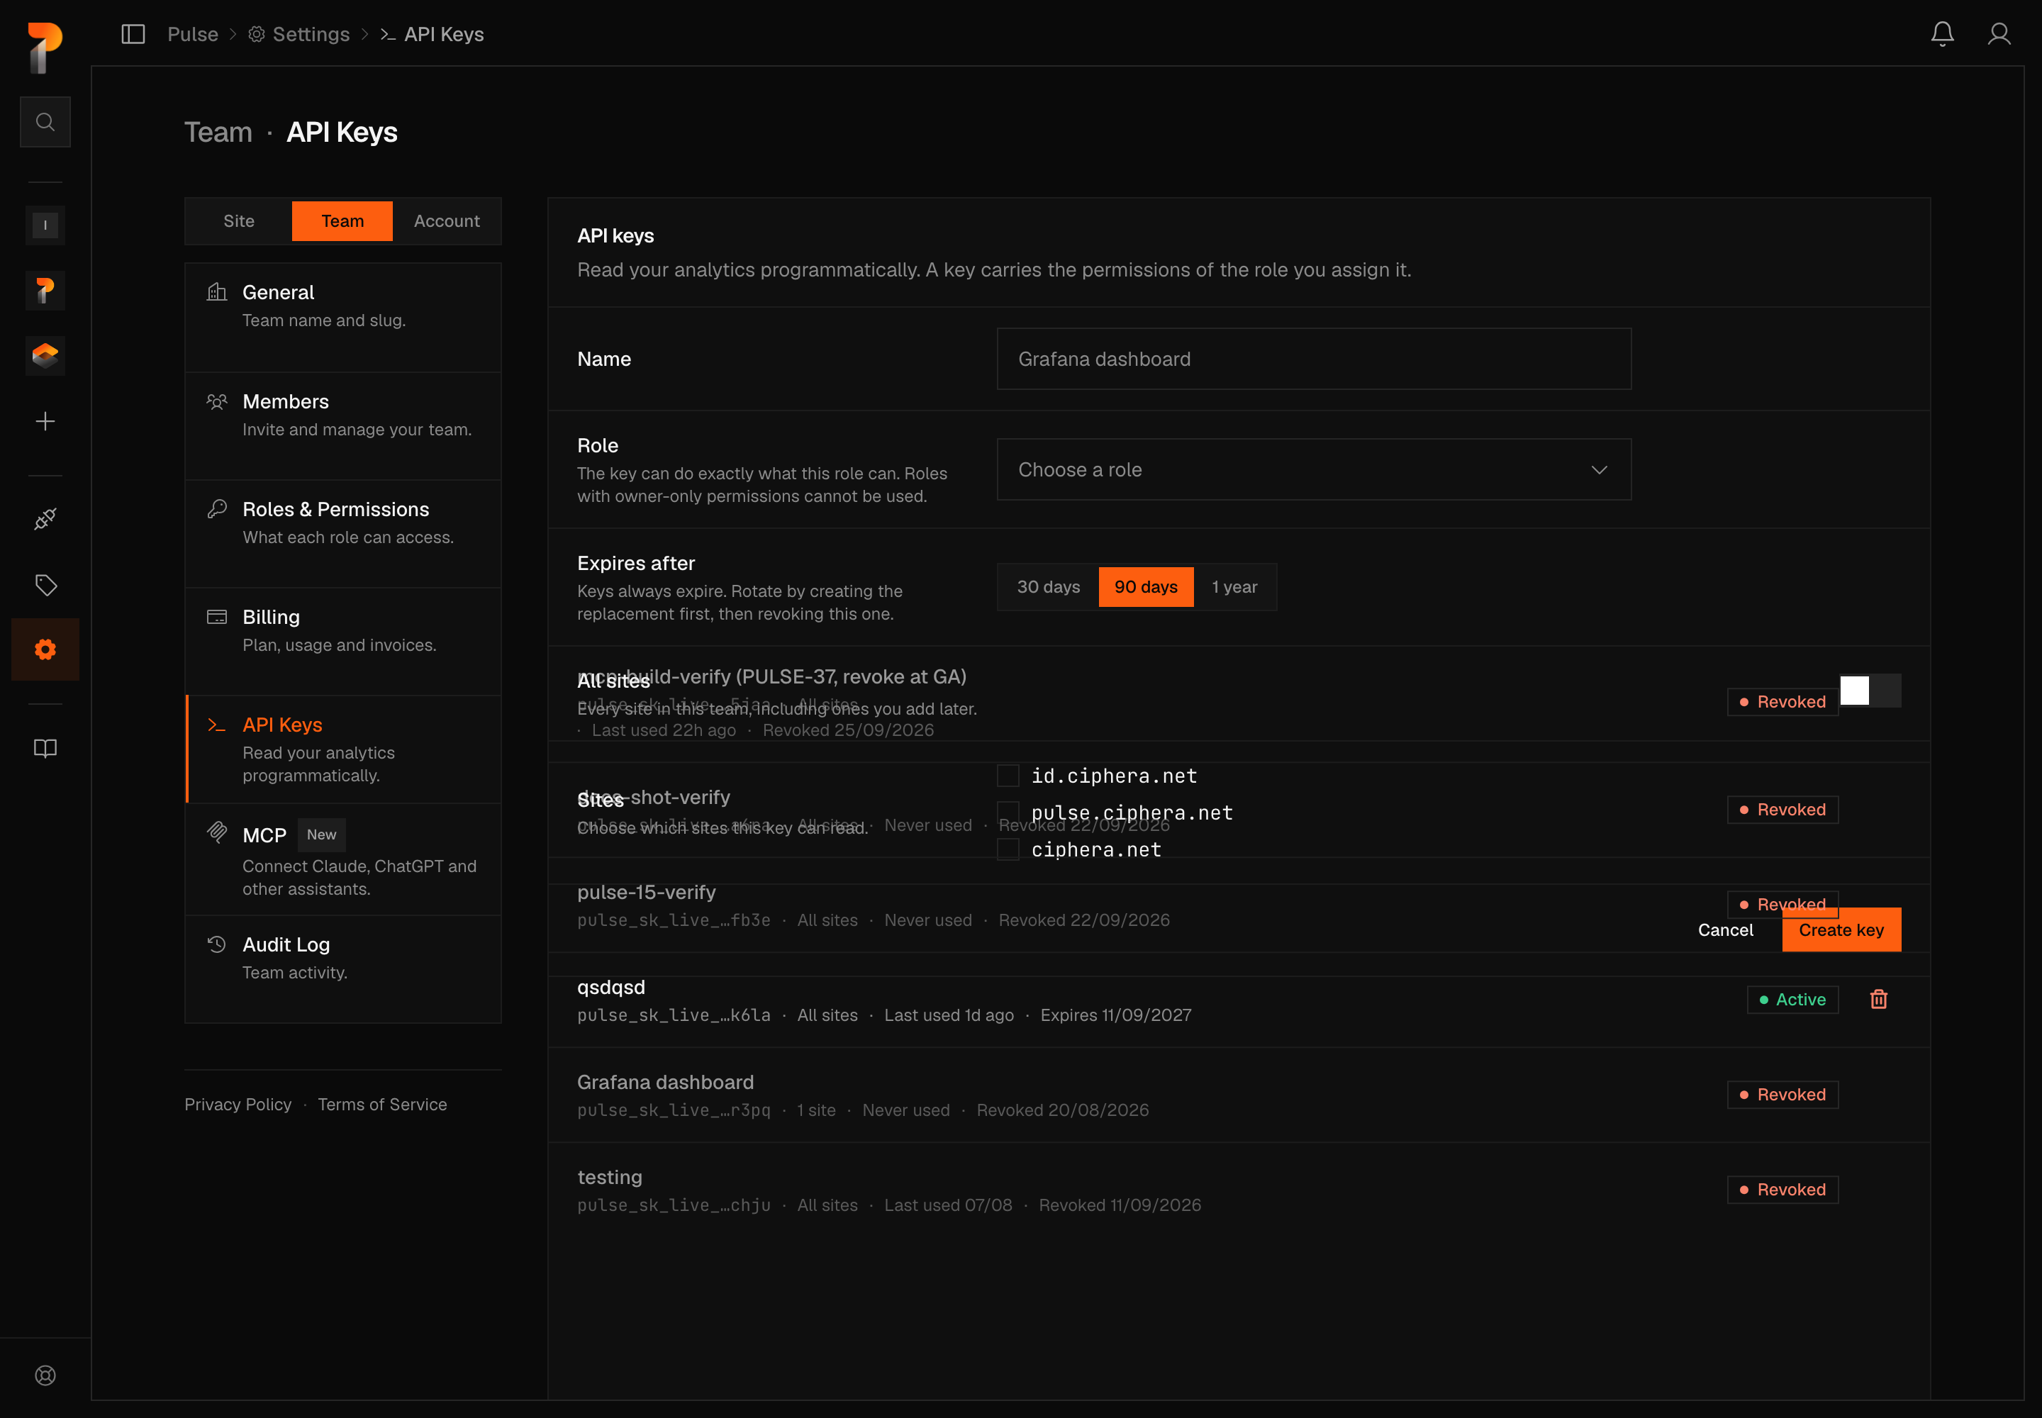Open the user profile icon

pos(1999,34)
